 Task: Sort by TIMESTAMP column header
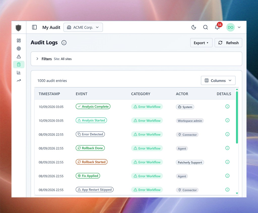[49, 94]
